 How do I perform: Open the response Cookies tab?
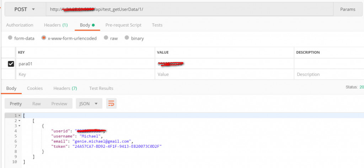coord(35,88)
